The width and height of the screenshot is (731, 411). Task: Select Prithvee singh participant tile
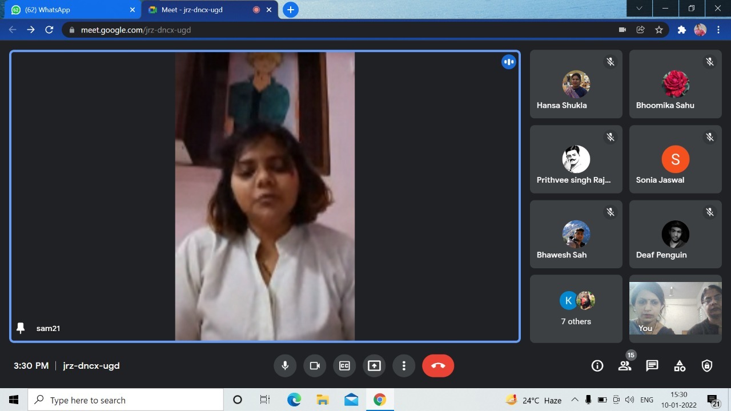click(576, 159)
